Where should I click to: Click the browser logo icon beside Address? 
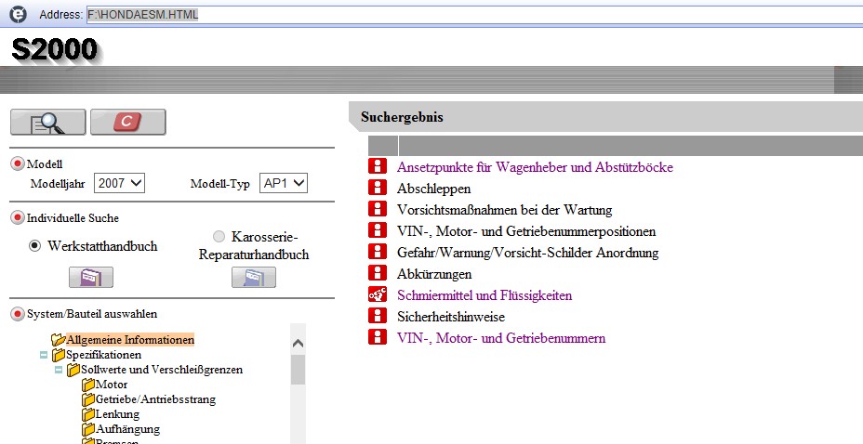click(17, 15)
